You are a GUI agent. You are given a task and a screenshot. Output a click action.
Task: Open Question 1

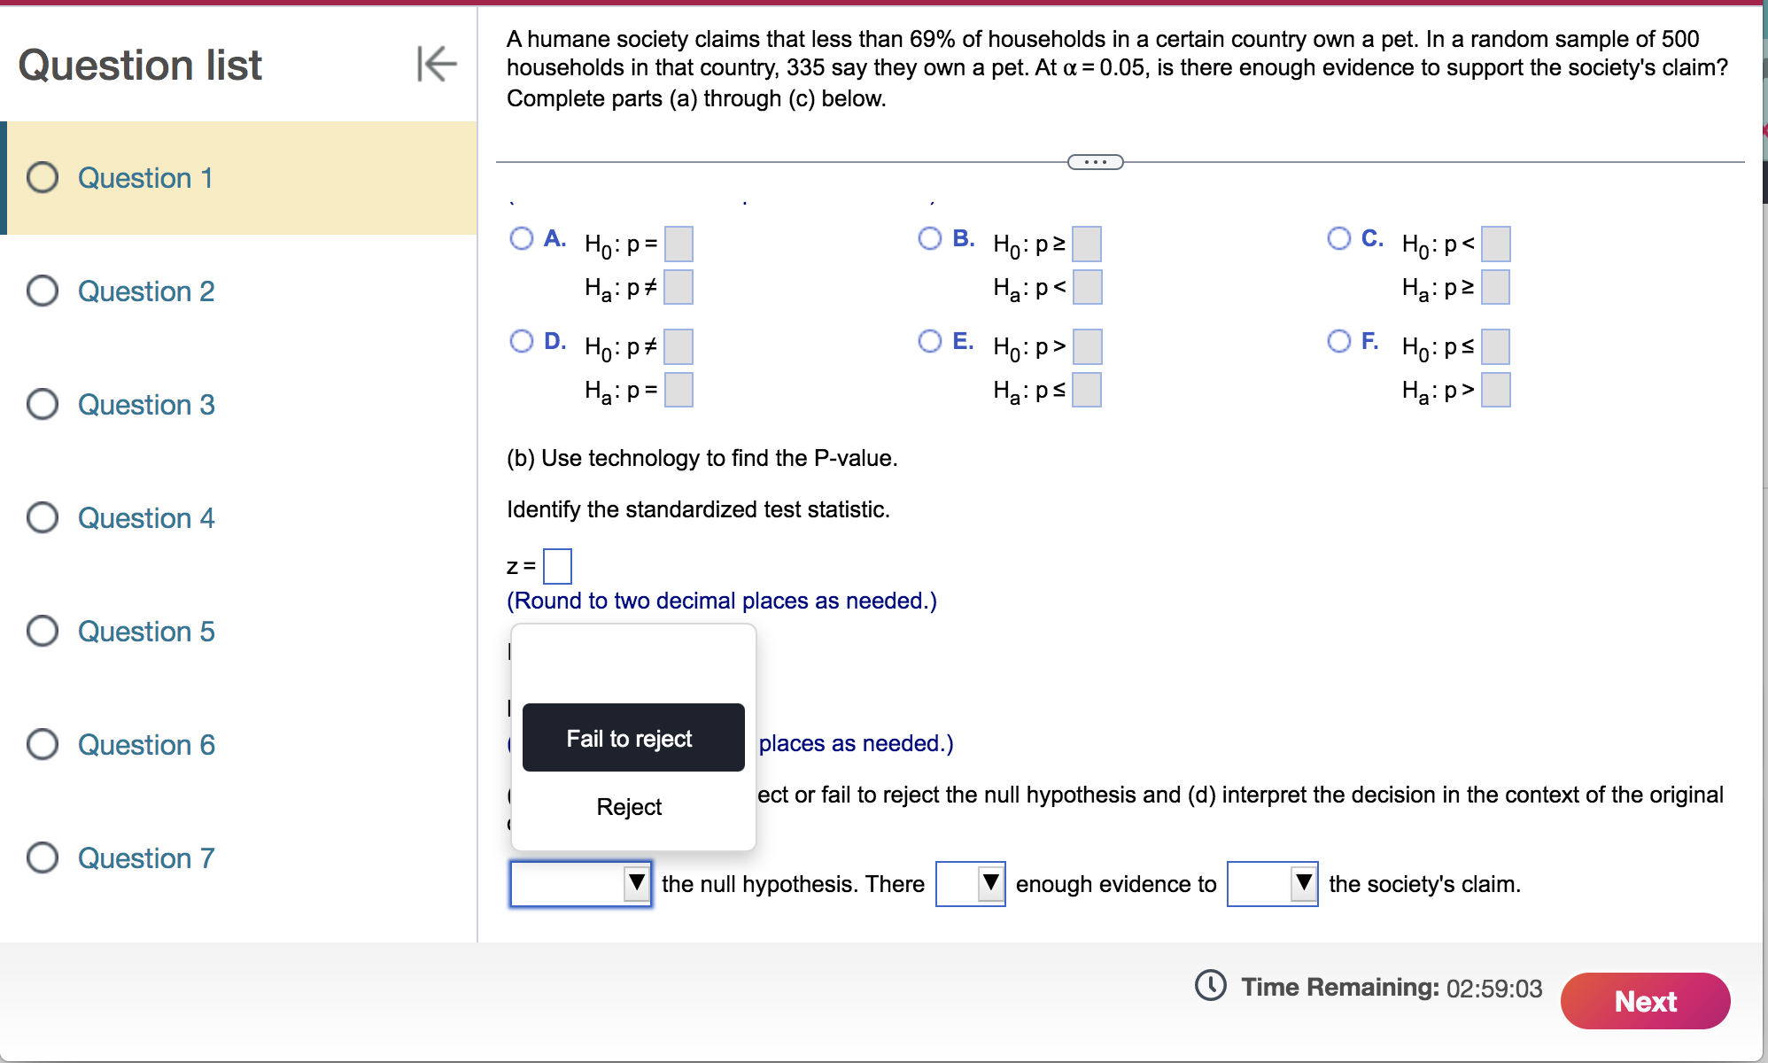(144, 177)
